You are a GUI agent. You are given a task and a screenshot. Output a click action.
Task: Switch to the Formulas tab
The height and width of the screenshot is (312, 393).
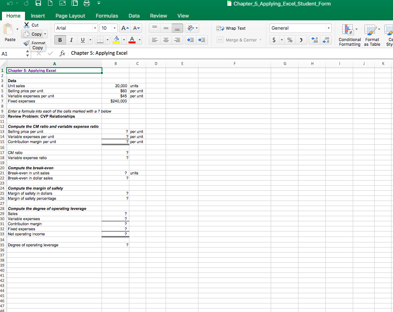tap(107, 16)
